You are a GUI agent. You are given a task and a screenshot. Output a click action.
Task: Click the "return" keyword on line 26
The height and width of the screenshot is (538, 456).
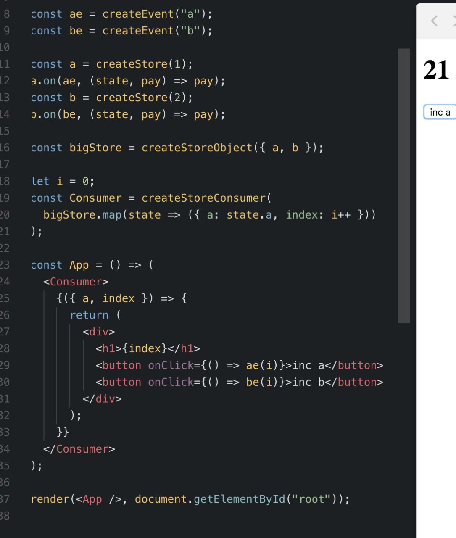[x=89, y=315]
